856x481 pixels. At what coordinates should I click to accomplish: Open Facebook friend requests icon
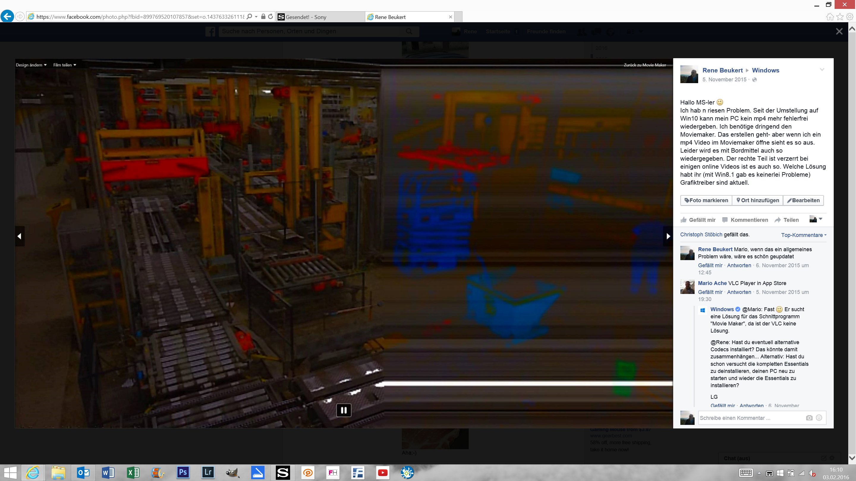click(x=582, y=31)
